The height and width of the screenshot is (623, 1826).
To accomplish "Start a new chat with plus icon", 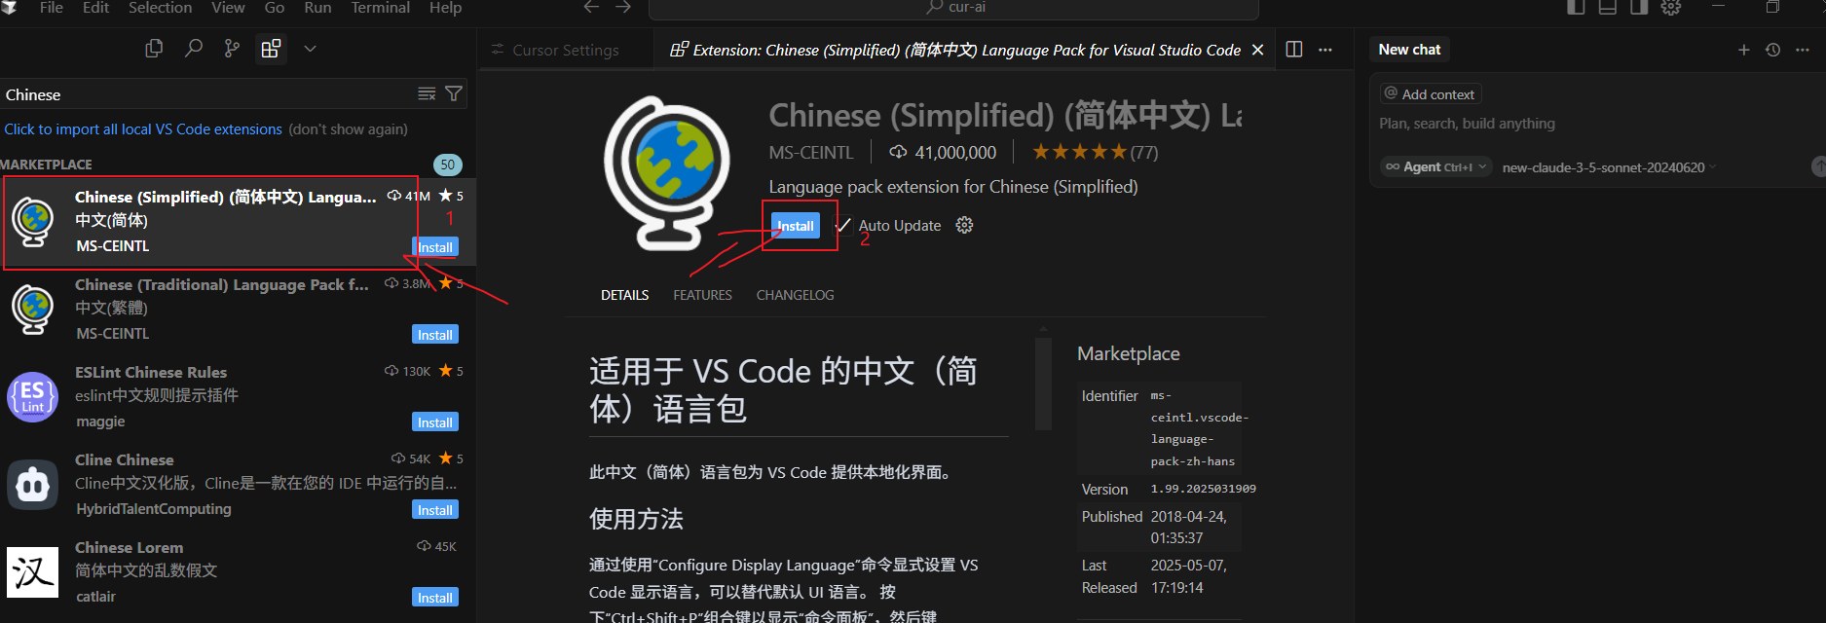I will coord(1743,50).
